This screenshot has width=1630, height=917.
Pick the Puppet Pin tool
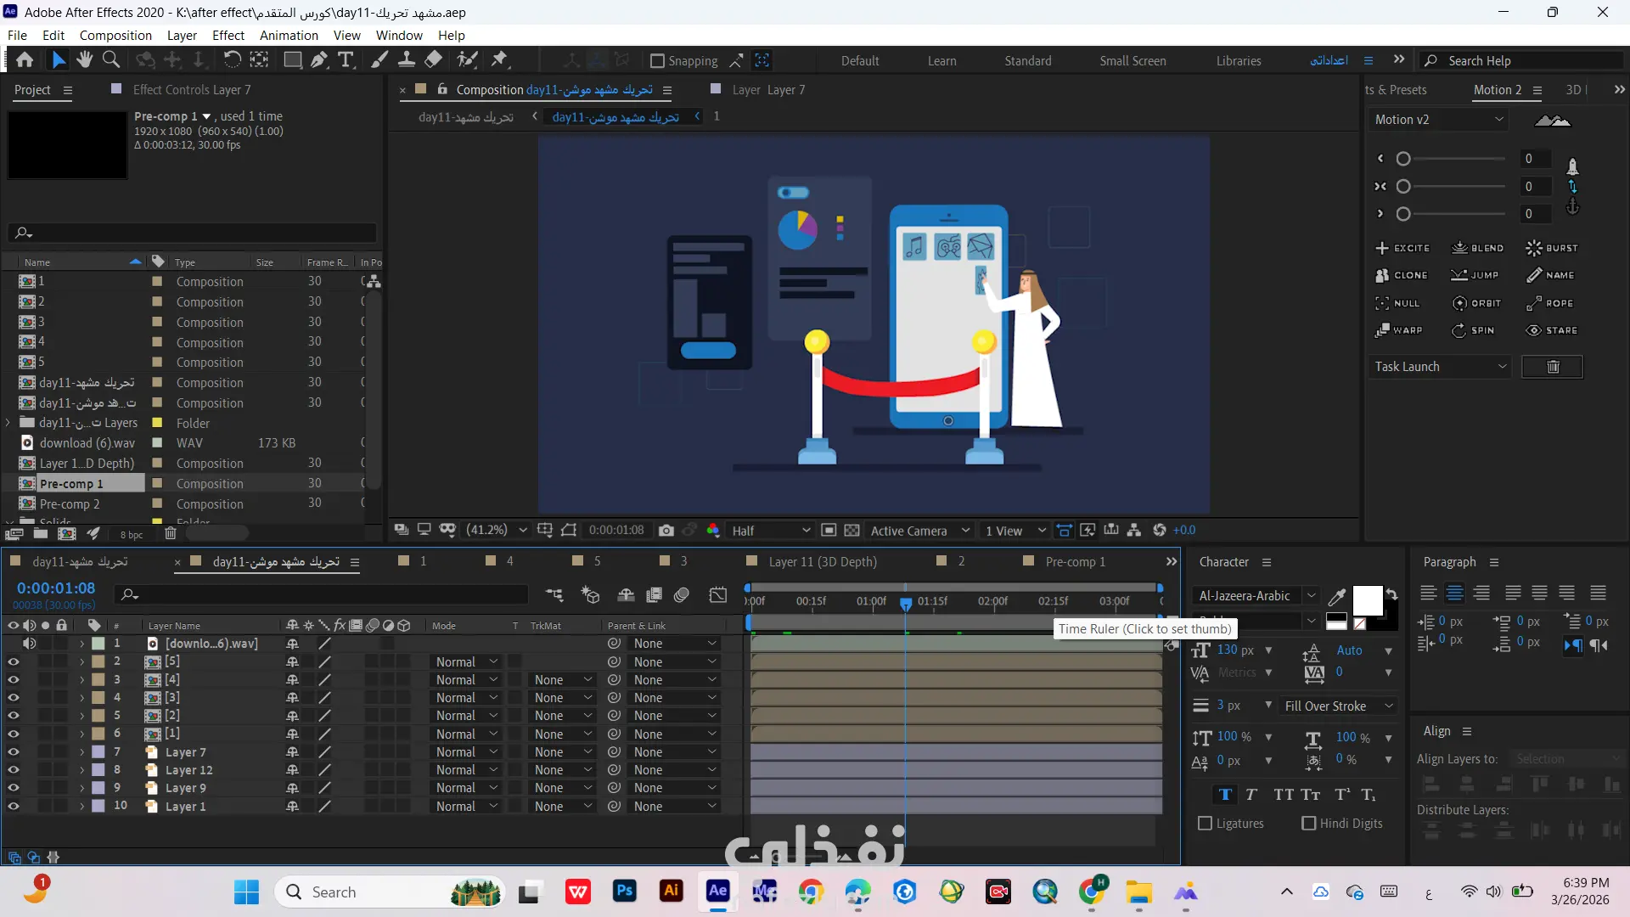click(x=500, y=60)
